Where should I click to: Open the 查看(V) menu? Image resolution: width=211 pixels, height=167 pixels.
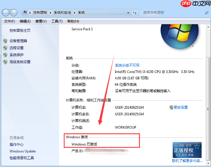tap(41, 21)
